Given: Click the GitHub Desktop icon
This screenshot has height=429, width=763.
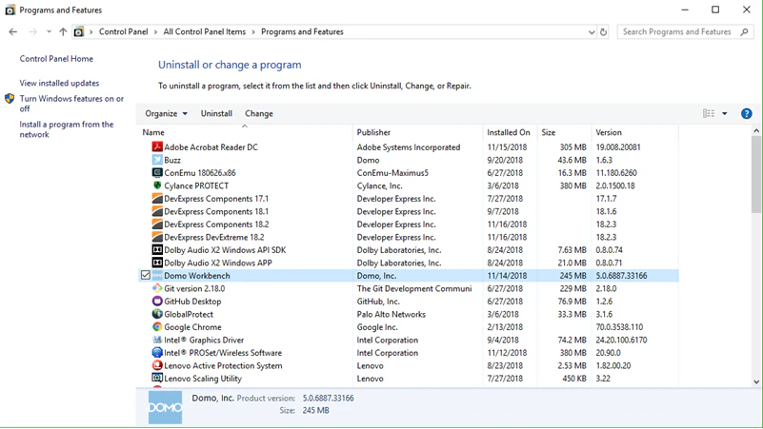Looking at the screenshot, I should [156, 302].
